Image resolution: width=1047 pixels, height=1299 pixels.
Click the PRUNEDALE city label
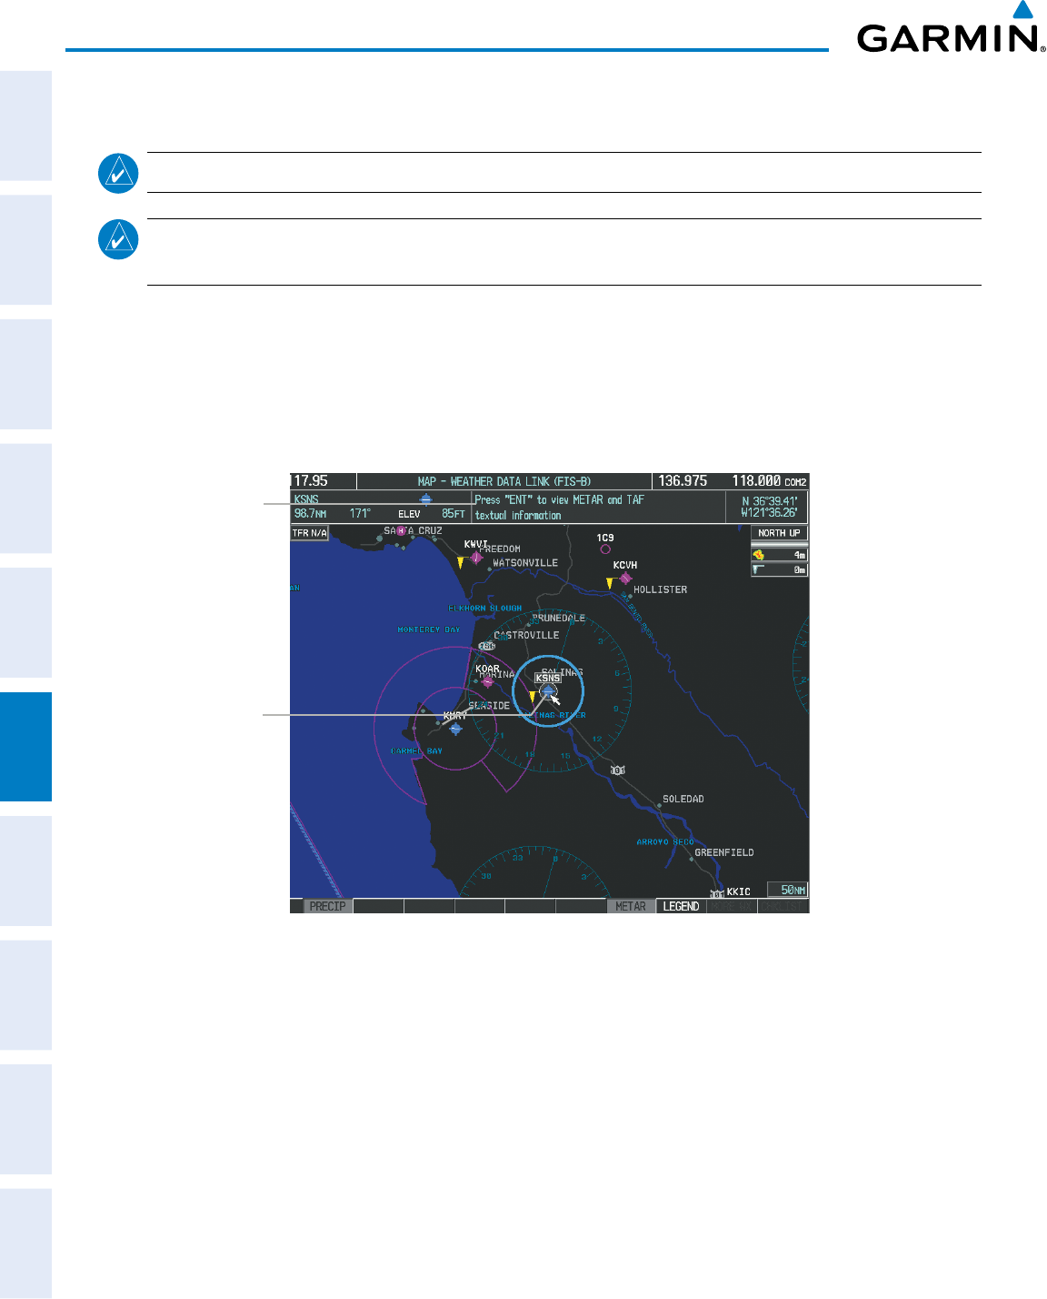coord(559,618)
